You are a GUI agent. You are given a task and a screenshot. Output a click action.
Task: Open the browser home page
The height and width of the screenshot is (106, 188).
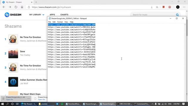(x=22, y=7)
